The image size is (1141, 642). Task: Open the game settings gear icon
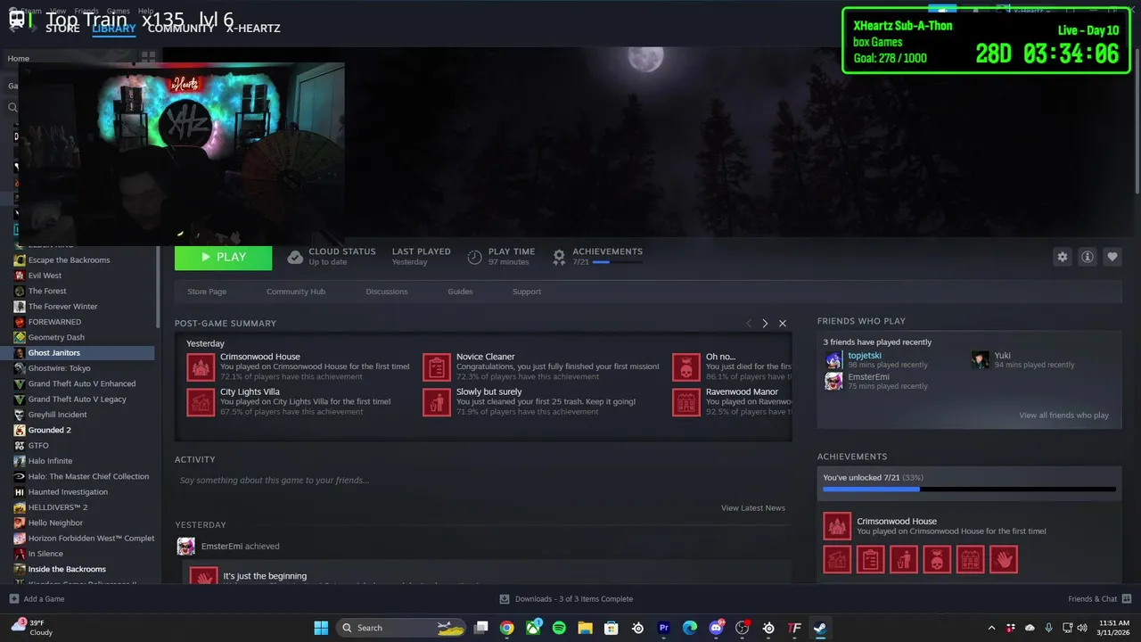[x=1062, y=257]
